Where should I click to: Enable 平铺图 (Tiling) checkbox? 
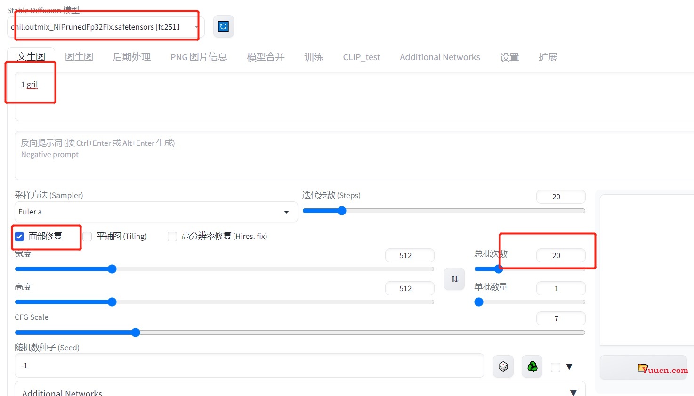tap(87, 236)
